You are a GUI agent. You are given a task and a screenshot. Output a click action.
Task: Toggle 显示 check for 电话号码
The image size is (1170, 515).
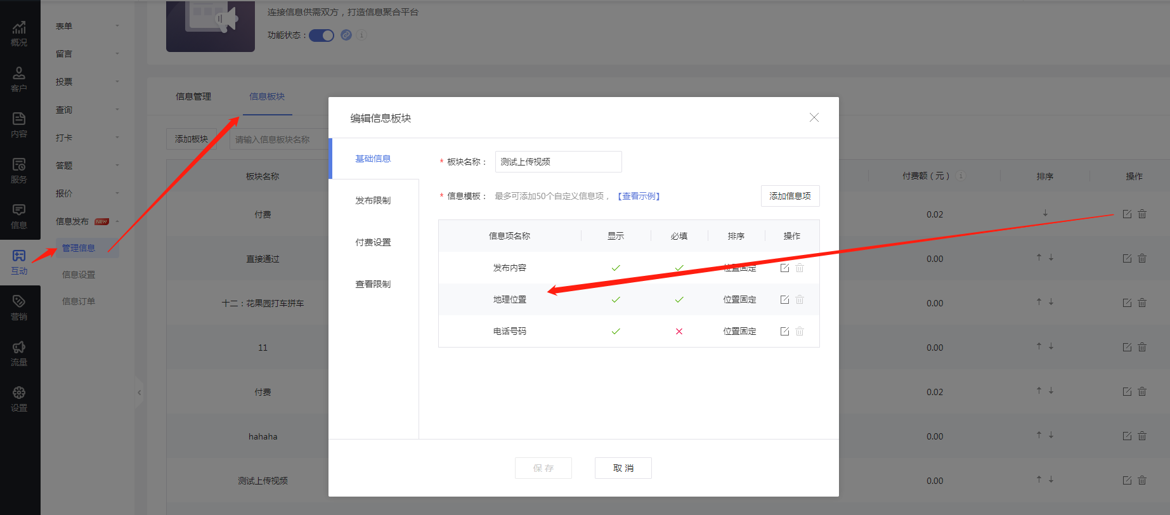[616, 331]
